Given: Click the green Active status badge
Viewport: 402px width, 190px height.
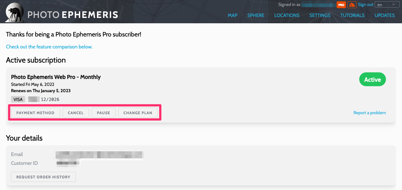Looking at the screenshot, I should click(x=372, y=80).
